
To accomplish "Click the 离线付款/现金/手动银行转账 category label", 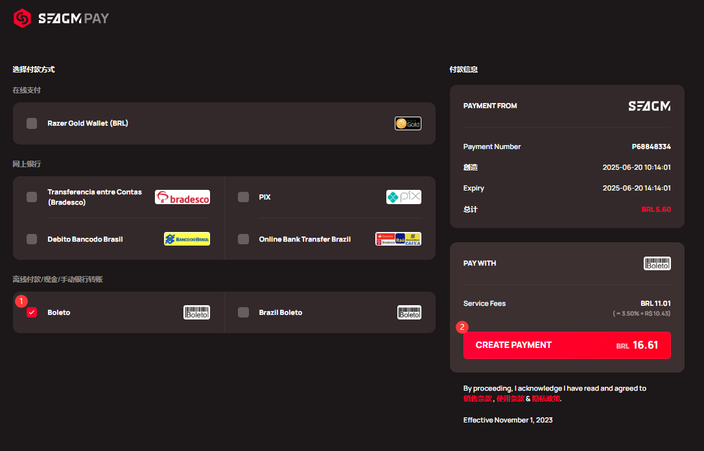I will pyautogui.click(x=58, y=279).
